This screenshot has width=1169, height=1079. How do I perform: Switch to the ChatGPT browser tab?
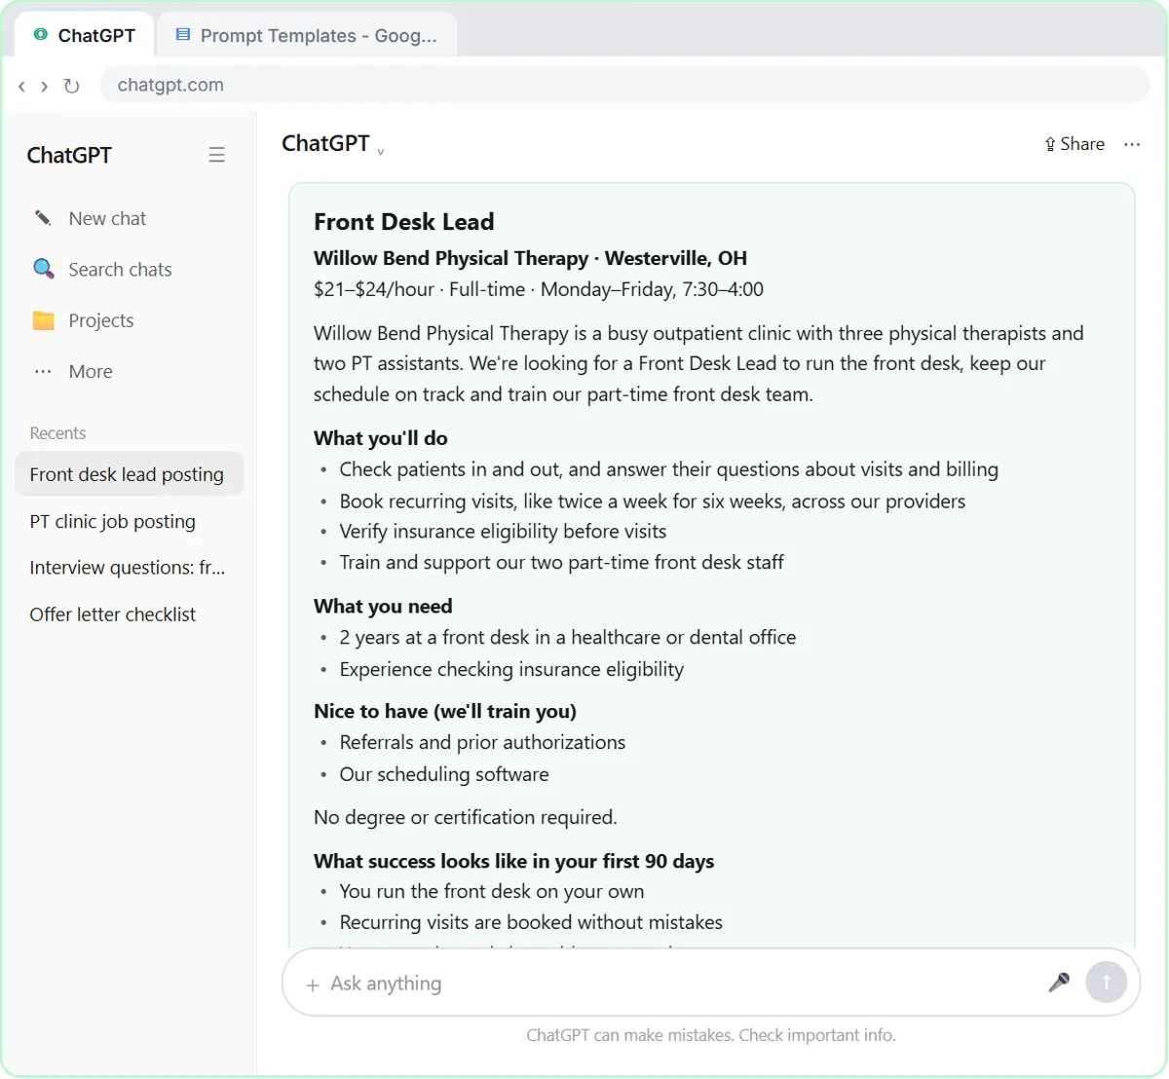[84, 35]
